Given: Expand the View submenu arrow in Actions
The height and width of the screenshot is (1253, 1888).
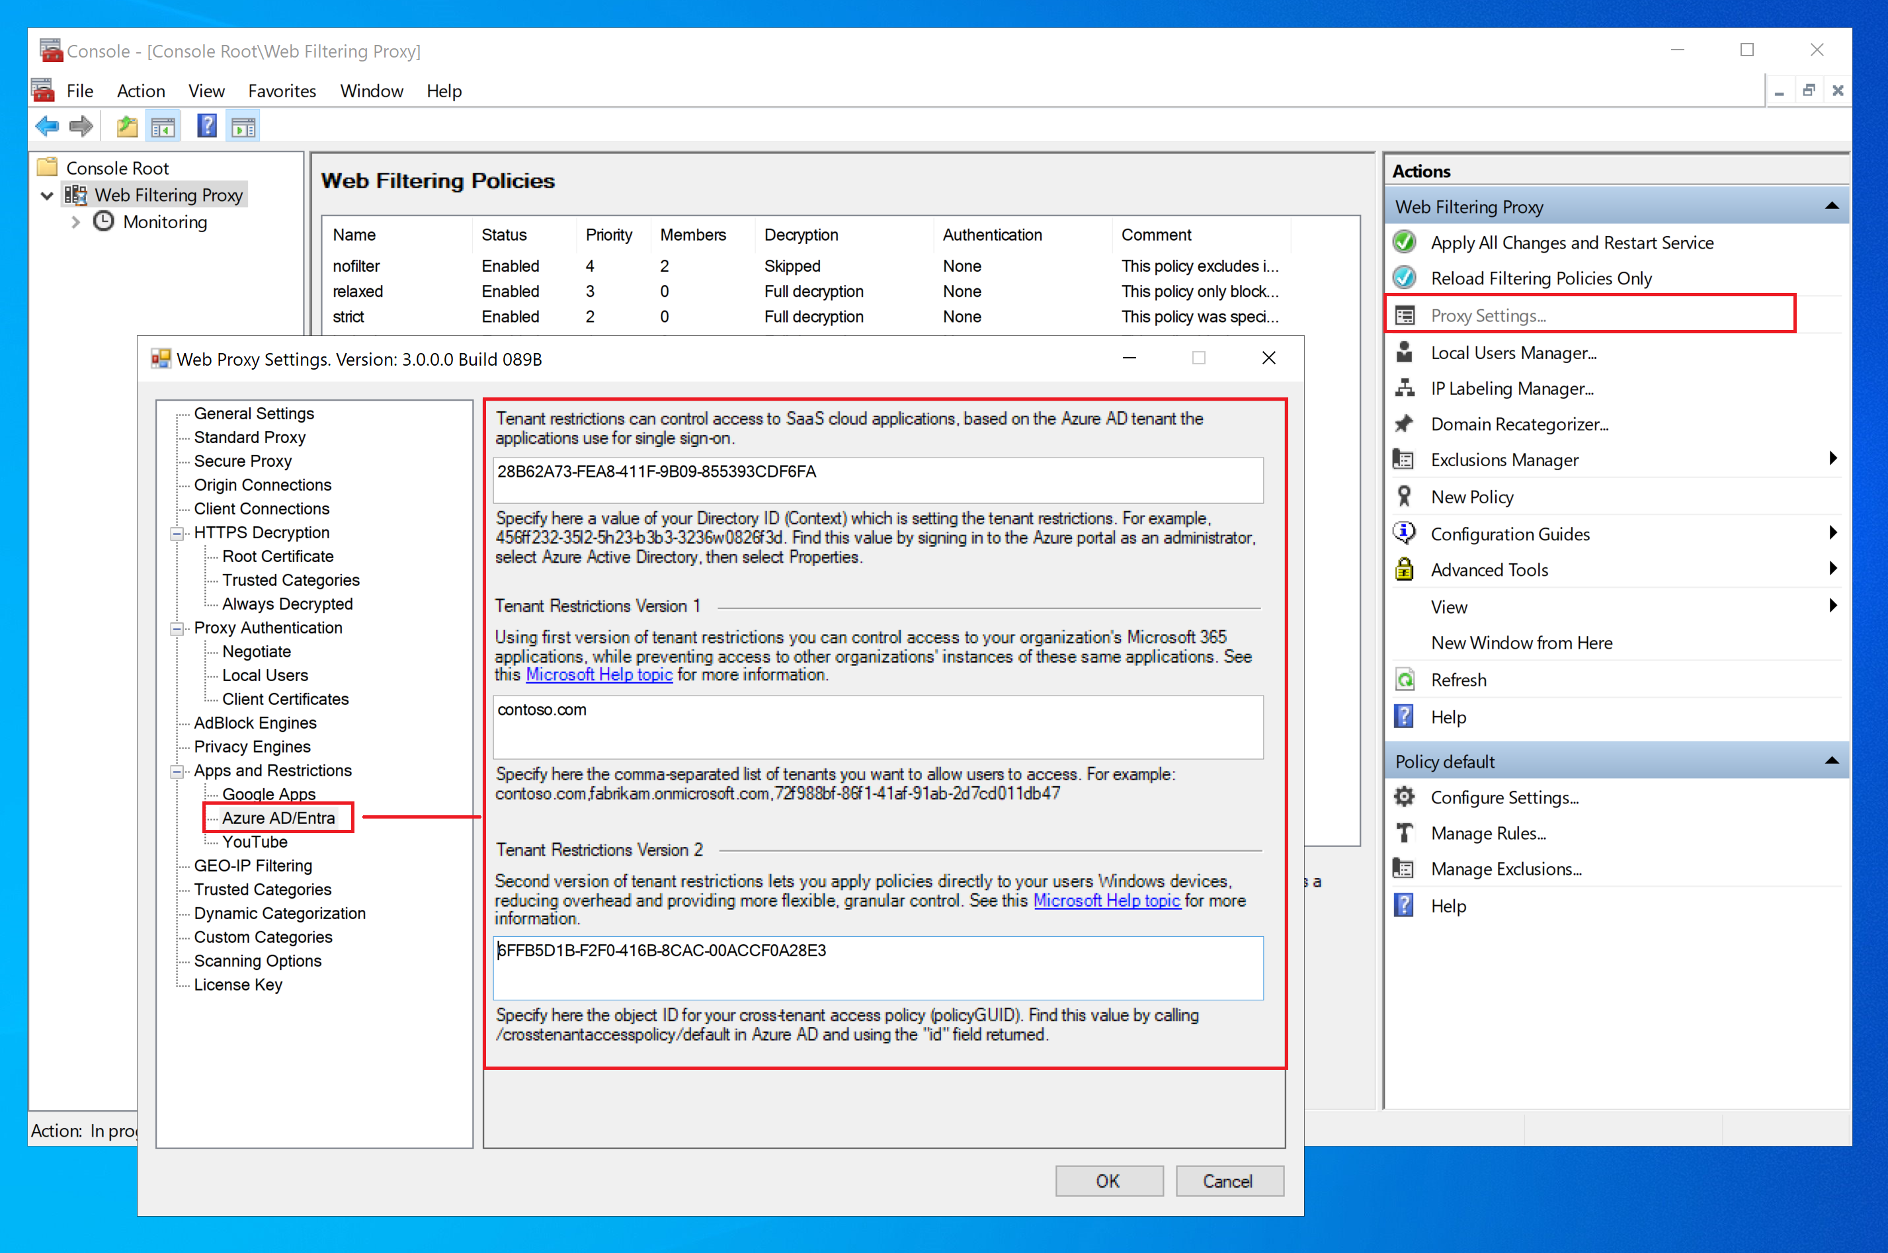Looking at the screenshot, I should [x=1833, y=606].
